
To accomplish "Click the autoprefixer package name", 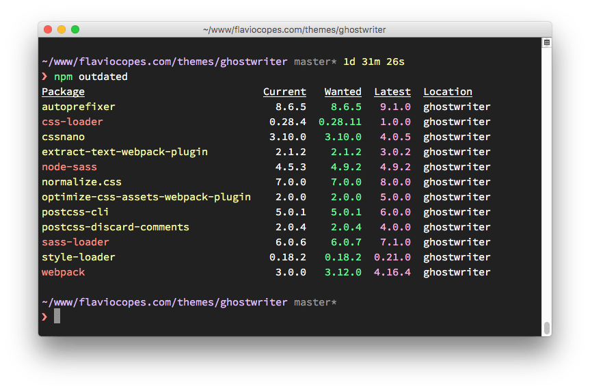I will (78, 107).
